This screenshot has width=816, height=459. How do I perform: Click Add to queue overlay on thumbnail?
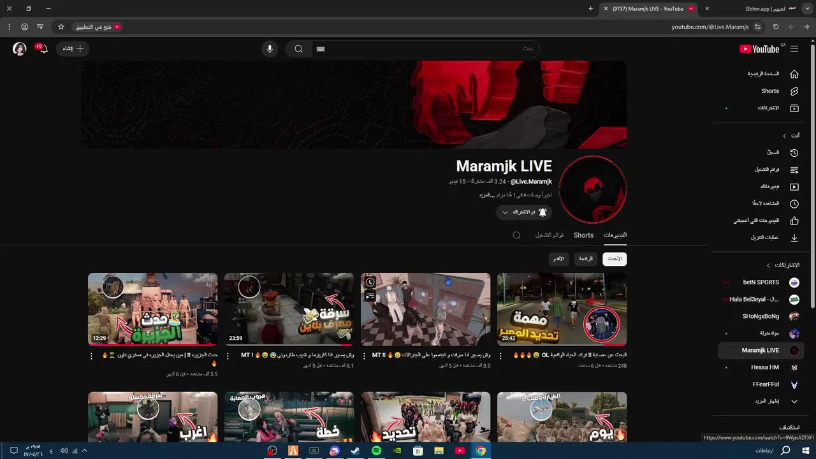(x=370, y=296)
